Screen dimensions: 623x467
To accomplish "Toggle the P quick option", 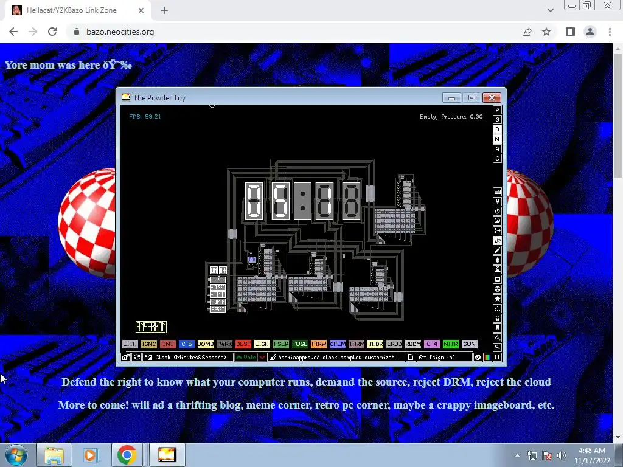I will [x=497, y=110].
